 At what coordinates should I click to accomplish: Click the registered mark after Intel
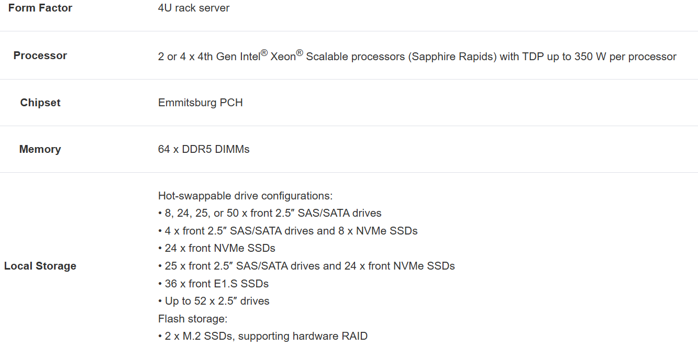(x=264, y=53)
